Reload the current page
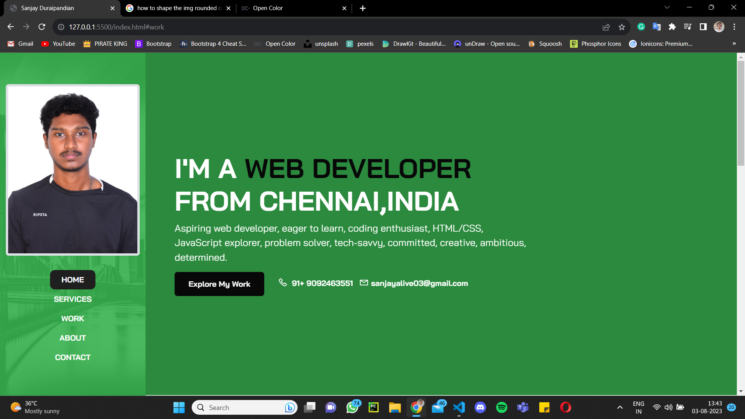Viewport: 745px width, 419px height. 42,27
